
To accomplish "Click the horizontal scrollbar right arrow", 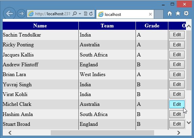I will click(x=178, y=133).
